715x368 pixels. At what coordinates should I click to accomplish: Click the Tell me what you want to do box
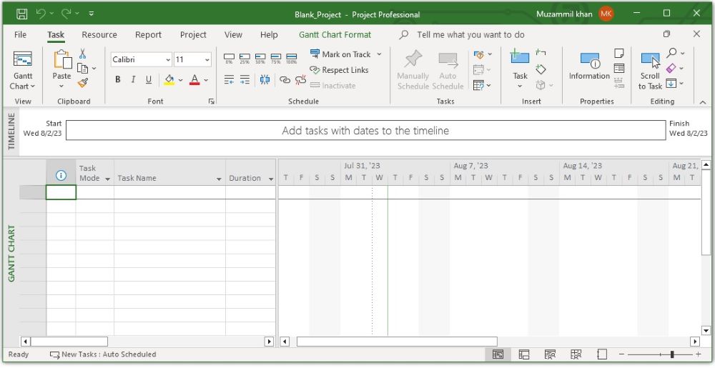tap(470, 34)
